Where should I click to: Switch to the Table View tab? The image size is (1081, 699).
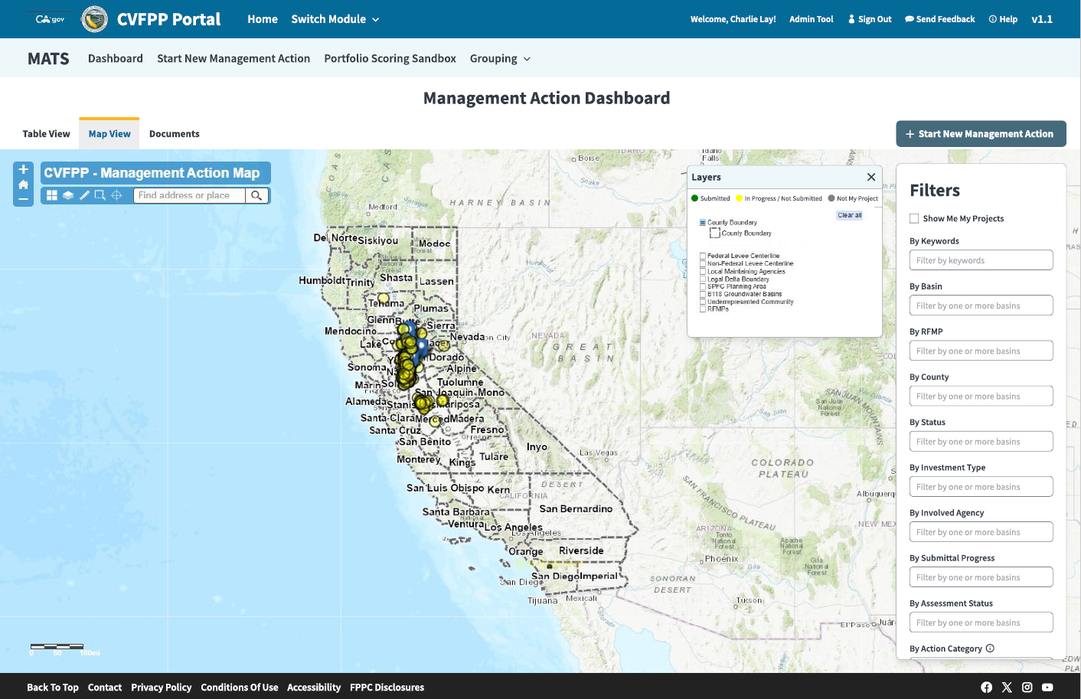pos(46,134)
